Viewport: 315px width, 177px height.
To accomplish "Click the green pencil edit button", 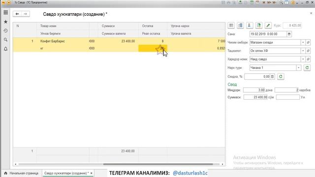I will pos(268,25).
